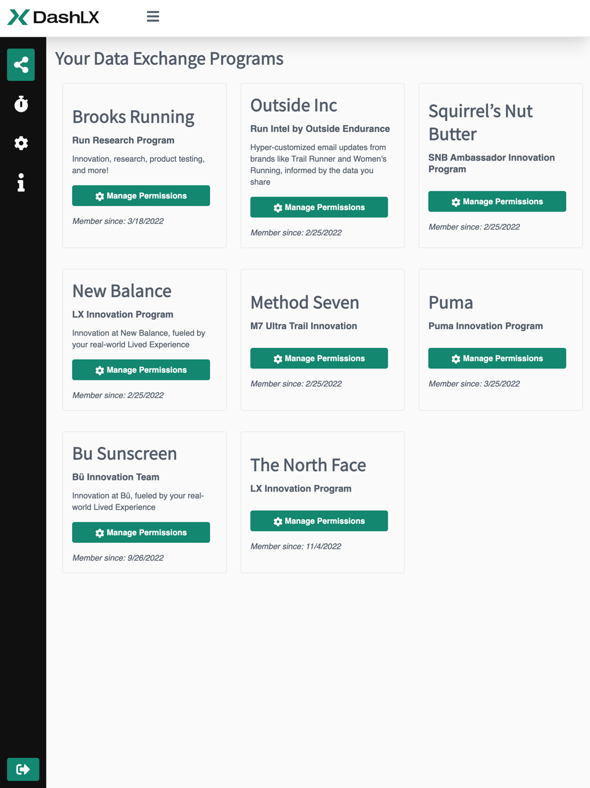Click 'SNB Ambassador Innovation Program' subtitle
Viewport: 590px width, 788px height.
[491, 163]
